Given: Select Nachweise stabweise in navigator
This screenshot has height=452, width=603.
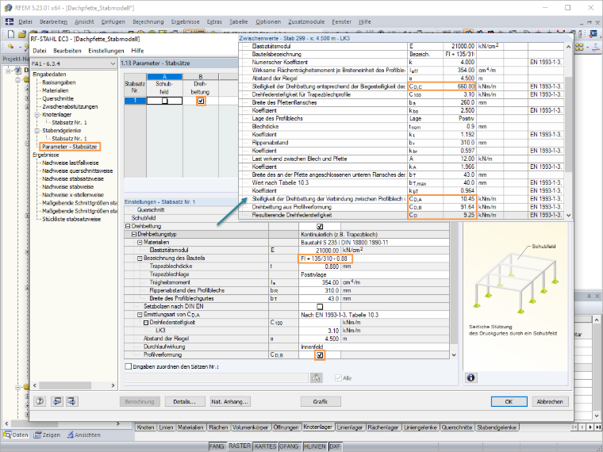Looking at the screenshot, I should click(x=67, y=187).
